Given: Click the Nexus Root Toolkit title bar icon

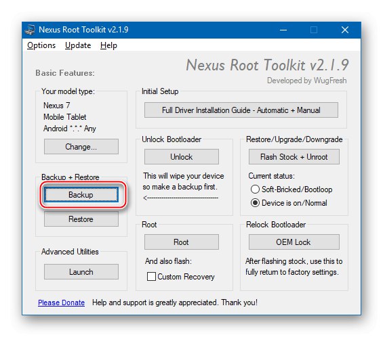Looking at the screenshot, I should [x=30, y=30].
